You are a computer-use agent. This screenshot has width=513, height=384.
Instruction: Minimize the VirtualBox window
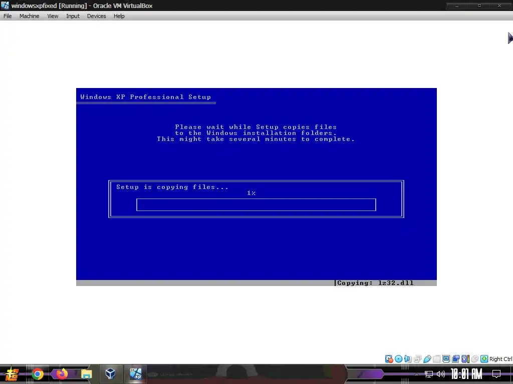pos(457,6)
